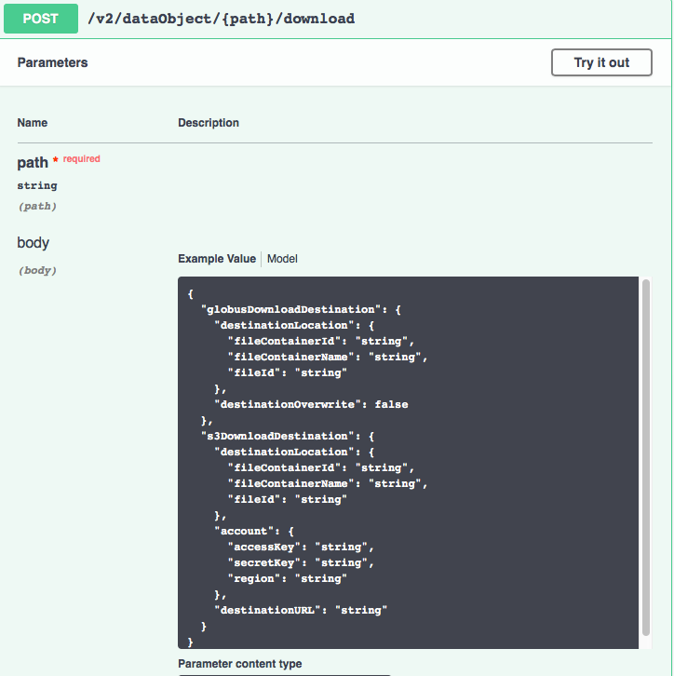Click the s3DownloadDestination key in example
The image size is (674, 676).
(x=279, y=436)
